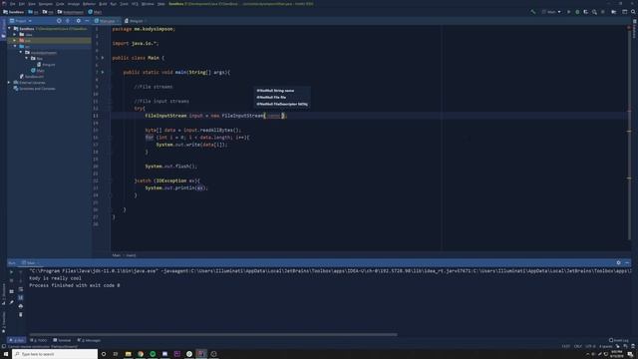This screenshot has height=359, width=638.
Task: Hide the Project panel with minus icon
Action: pyautogui.click(x=87, y=21)
